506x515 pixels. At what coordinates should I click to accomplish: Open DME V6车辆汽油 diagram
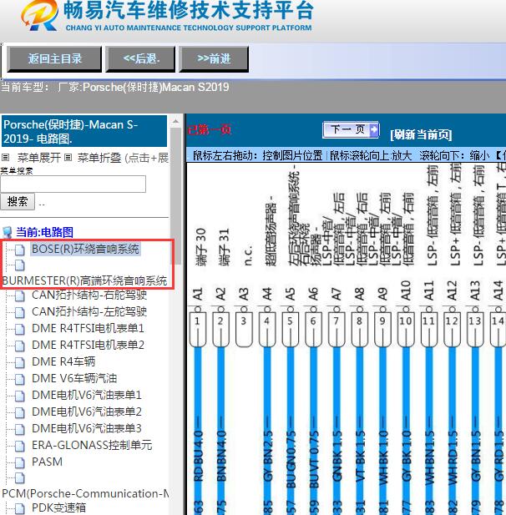point(74,378)
